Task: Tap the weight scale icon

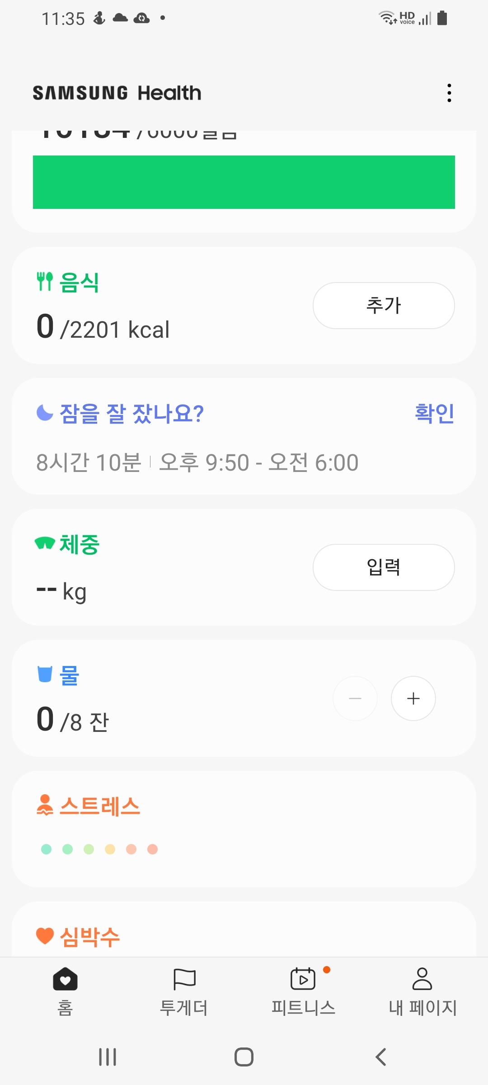Action: [x=45, y=543]
